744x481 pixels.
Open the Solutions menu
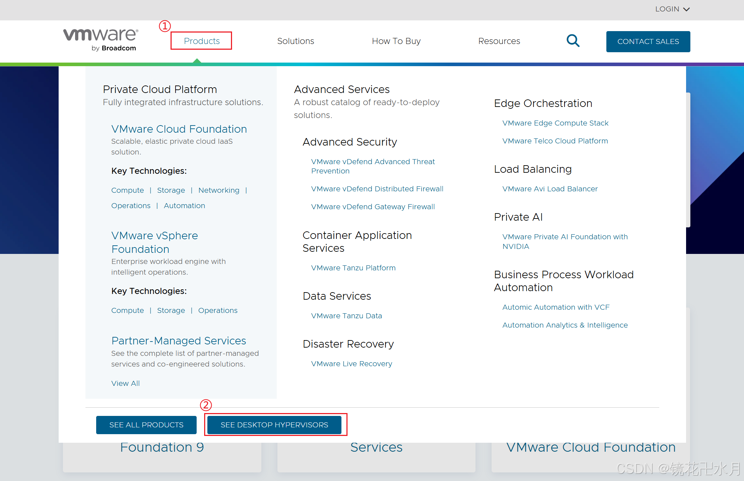click(295, 41)
